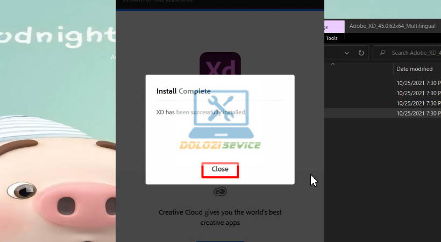Viewport: 441px width, 242px height.
Task: Click the Creative Cloud logo icon
Action: pos(220,192)
